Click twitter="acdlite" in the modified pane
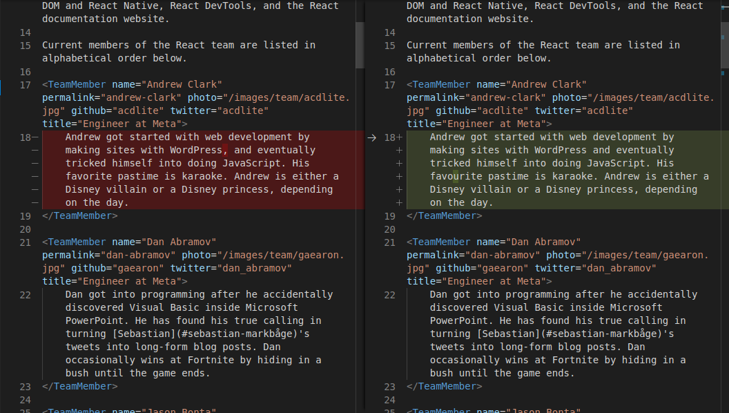 pos(584,111)
